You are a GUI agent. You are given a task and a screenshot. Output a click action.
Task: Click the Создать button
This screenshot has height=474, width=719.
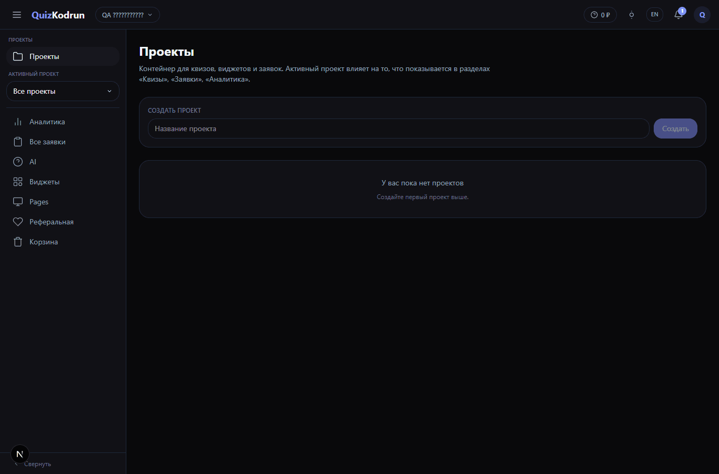tap(675, 129)
